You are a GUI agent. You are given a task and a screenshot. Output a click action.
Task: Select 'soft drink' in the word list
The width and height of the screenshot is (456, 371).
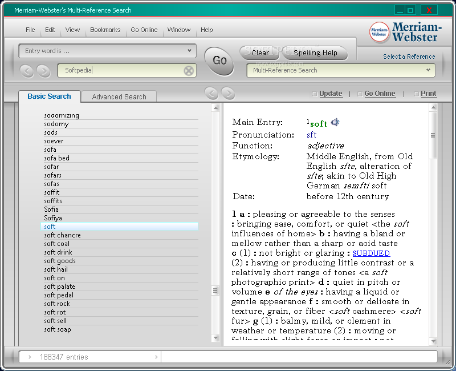tap(120, 252)
